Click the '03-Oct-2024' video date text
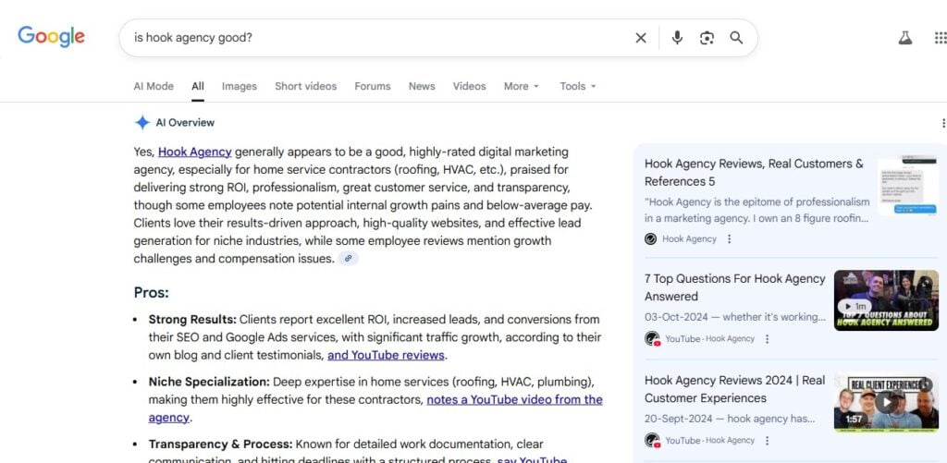This screenshot has width=947, height=463. click(677, 317)
